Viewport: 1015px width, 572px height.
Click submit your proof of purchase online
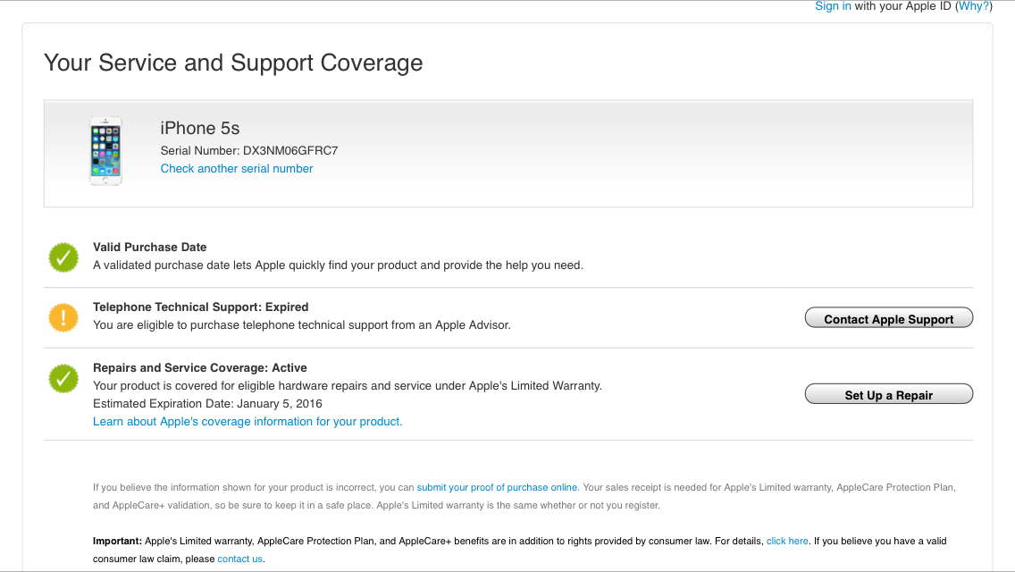(x=497, y=488)
